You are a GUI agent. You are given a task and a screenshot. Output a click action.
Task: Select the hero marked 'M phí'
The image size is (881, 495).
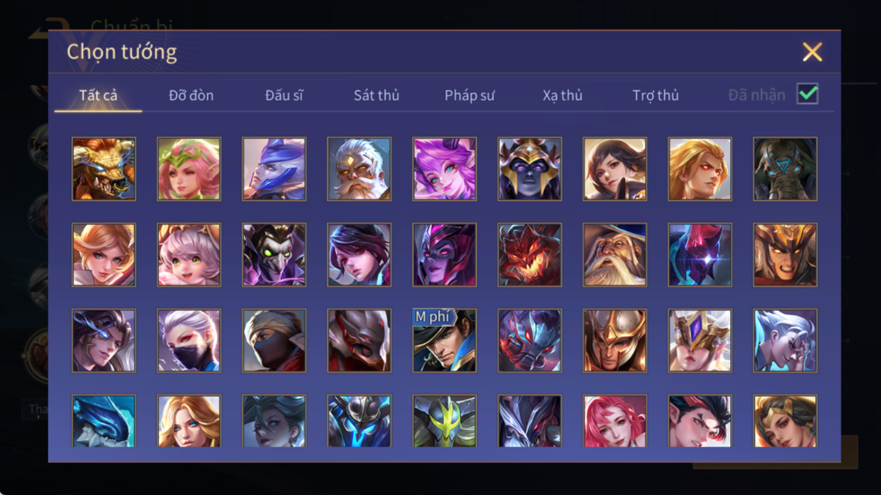pyautogui.click(x=444, y=340)
